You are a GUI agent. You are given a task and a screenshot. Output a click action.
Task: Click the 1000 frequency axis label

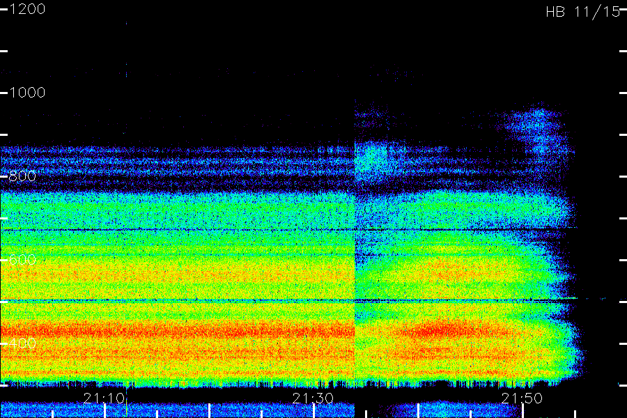tap(26, 93)
